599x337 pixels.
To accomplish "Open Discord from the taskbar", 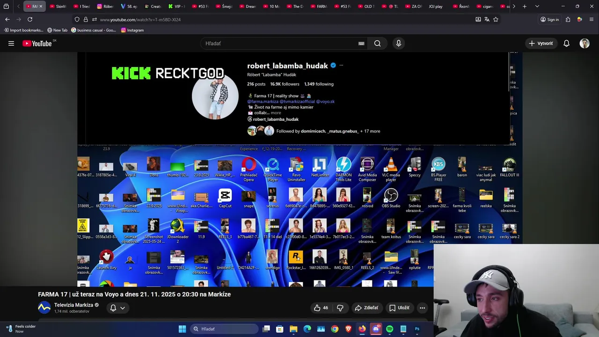I will pos(376,329).
